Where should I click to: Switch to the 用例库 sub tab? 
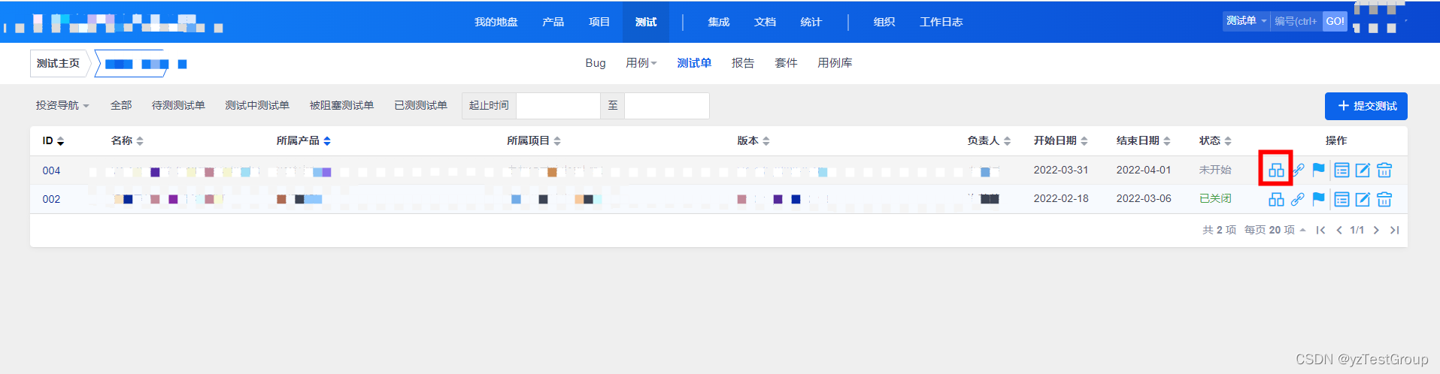pos(835,63)
